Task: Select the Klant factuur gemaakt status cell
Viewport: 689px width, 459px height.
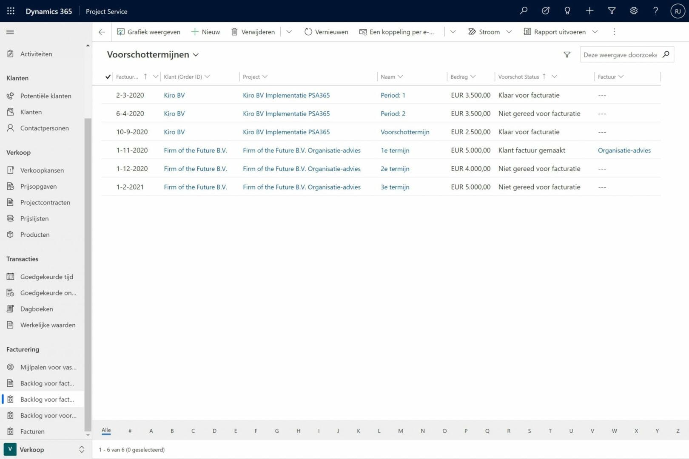Action: click(x=532, y=150)
